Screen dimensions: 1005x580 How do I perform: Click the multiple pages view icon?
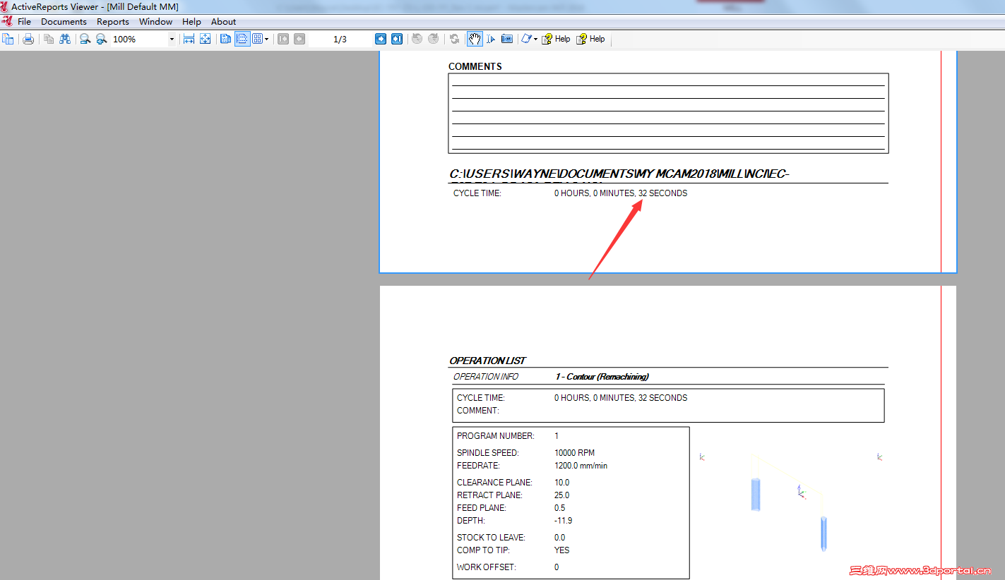pyautogui.click(x=258, y=39)
